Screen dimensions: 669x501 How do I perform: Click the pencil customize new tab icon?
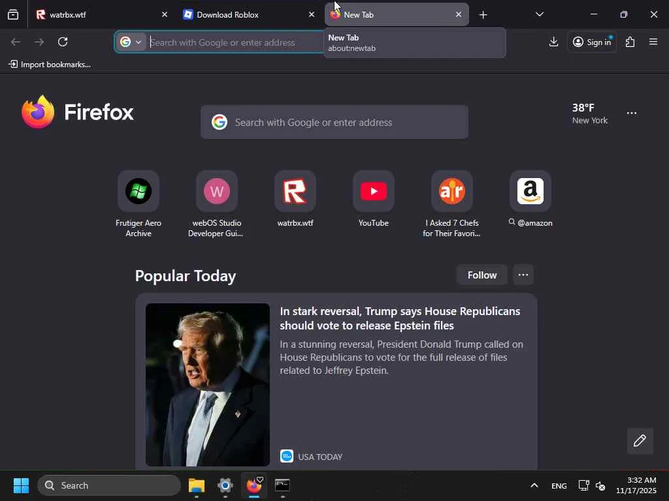point(640,441)
